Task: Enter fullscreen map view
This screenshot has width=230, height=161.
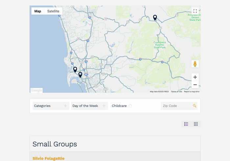Action: [195, 11]
